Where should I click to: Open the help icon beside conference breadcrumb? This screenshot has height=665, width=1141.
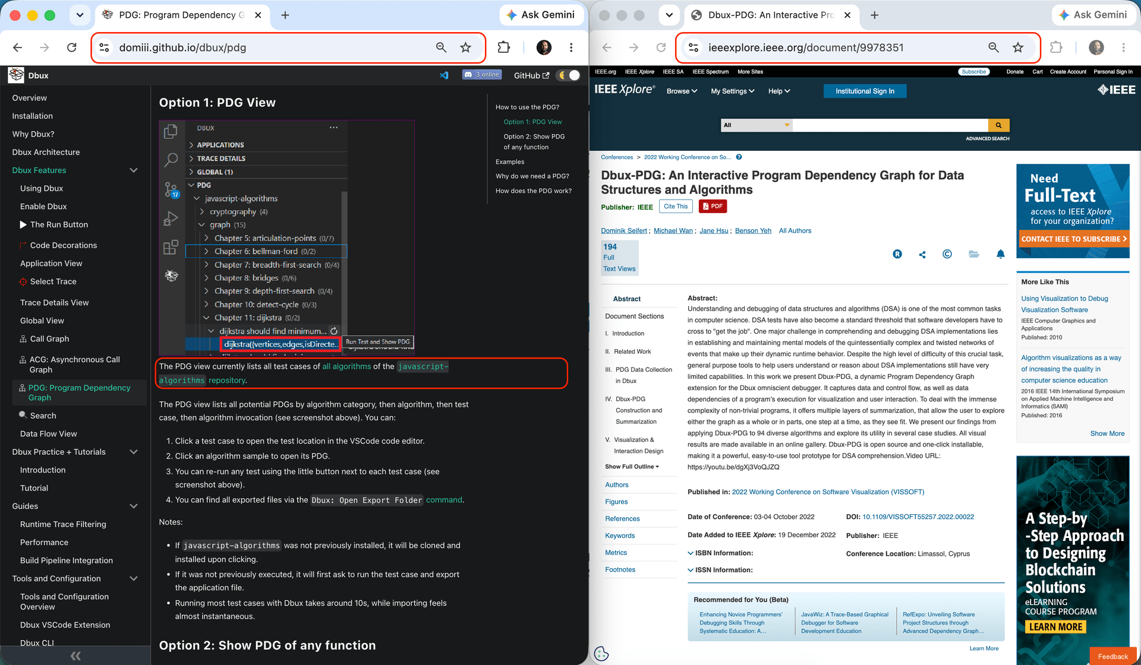click(x=739, y=157)
